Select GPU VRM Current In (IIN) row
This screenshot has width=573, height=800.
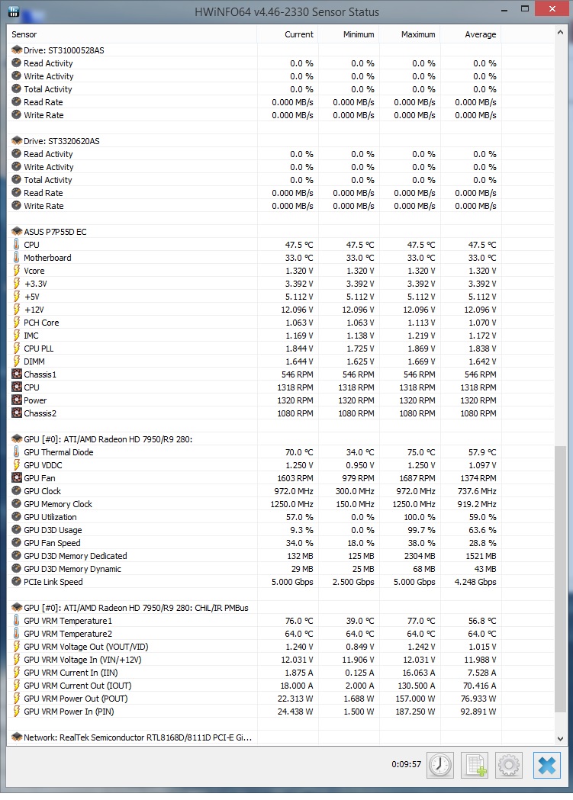[x=281, y=673]
